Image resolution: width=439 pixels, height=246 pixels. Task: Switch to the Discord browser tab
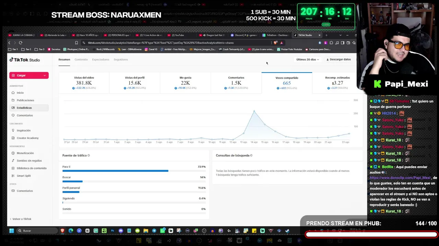point(244,35)
